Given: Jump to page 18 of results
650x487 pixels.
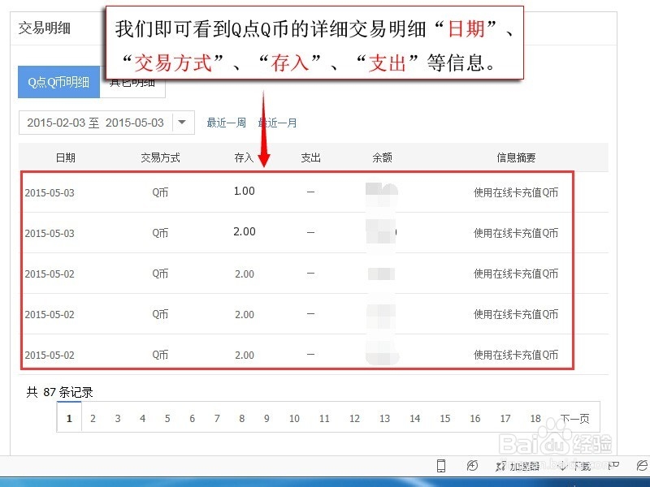Looking at the screenshot, I should click(535, 418).
